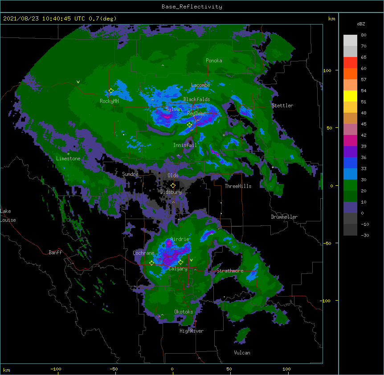Image resolution: width=384 pixels, height=375 pixels.
Task: Click the Airdrie city label
Action: 180,239
